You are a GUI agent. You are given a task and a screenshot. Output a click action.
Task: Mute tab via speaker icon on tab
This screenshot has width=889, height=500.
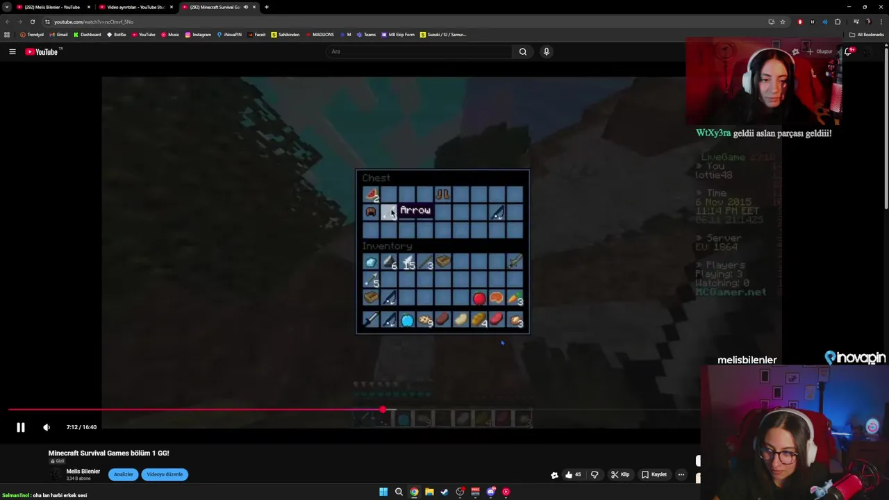(246, 7)
